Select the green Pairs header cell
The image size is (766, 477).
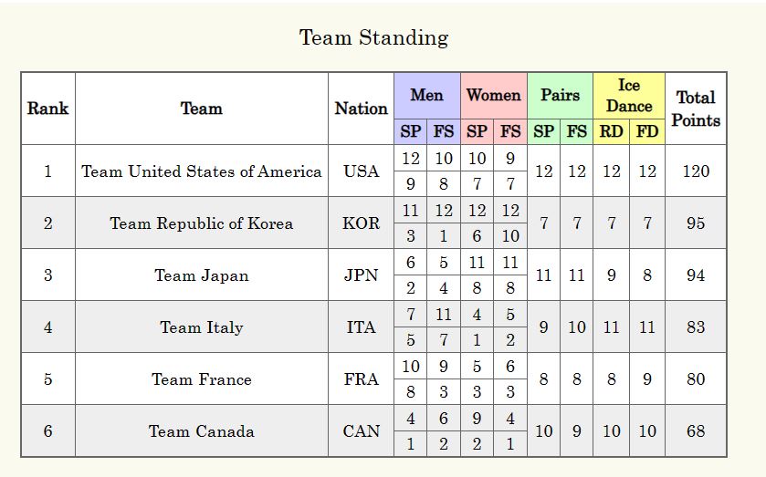point(560,95)
